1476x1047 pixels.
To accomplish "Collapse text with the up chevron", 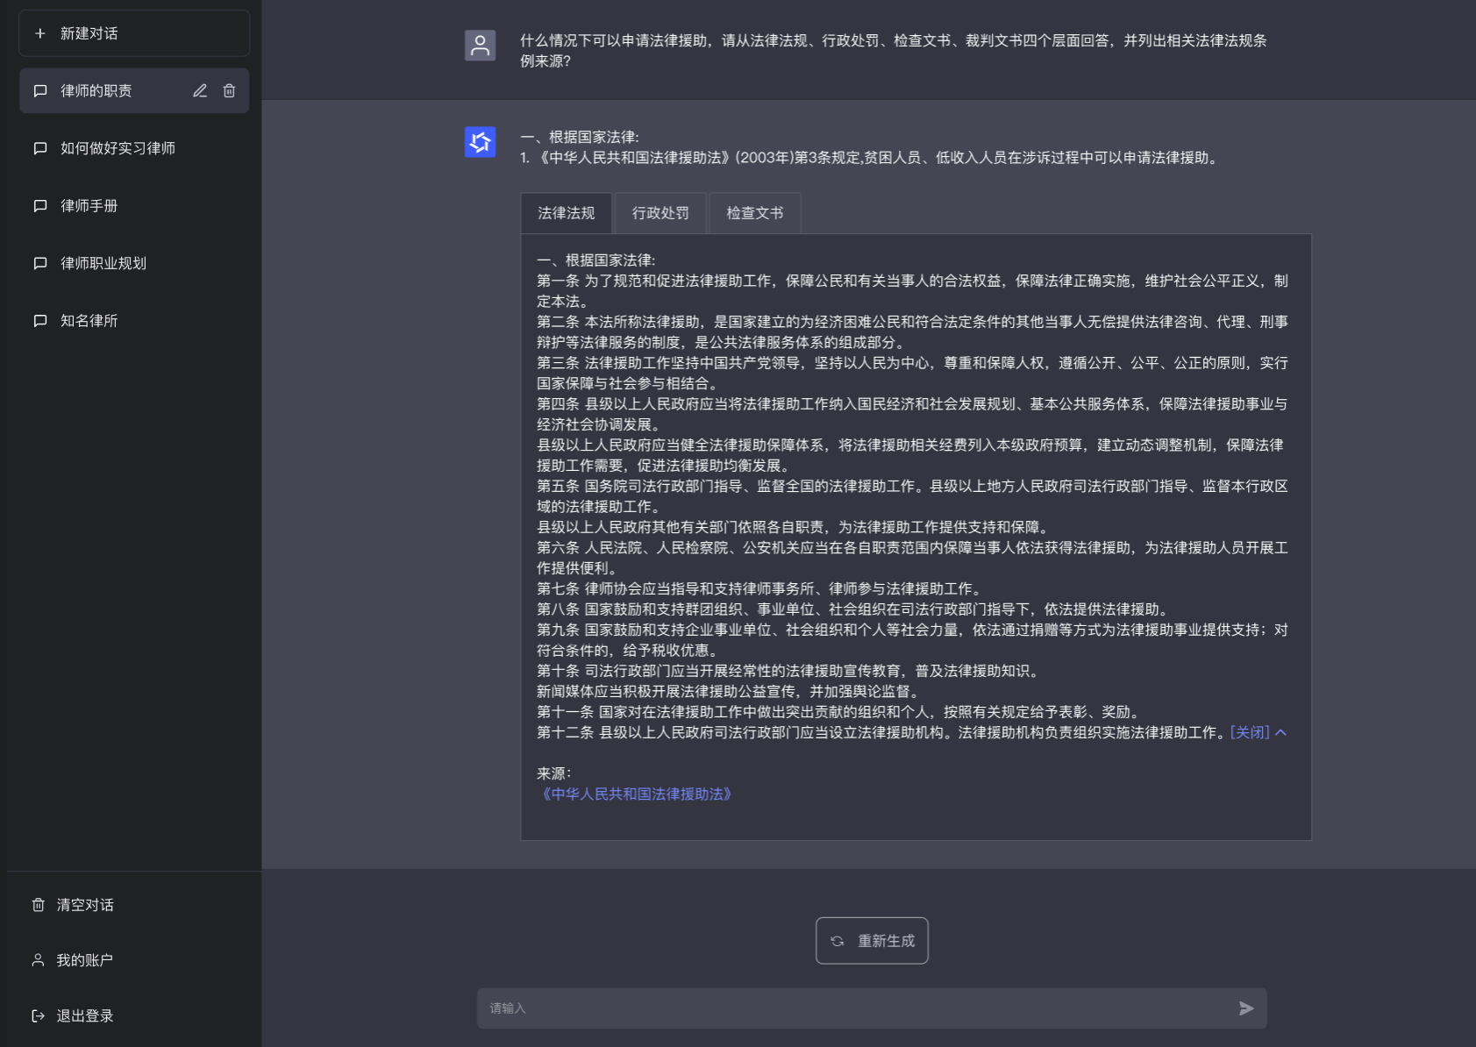I will coord(1280,732).
